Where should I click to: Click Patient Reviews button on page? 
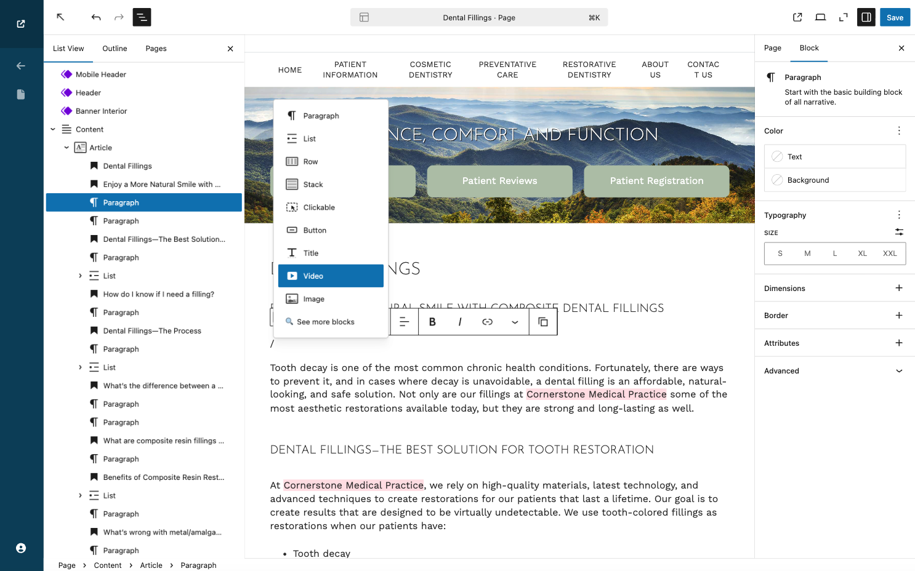click(x=500, y=181)
